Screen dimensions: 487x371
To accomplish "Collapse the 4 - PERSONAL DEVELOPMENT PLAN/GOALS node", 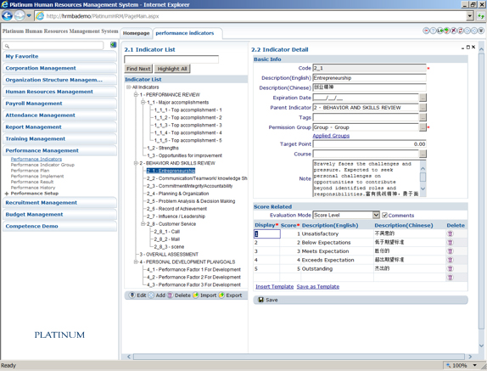I will 136,262.
